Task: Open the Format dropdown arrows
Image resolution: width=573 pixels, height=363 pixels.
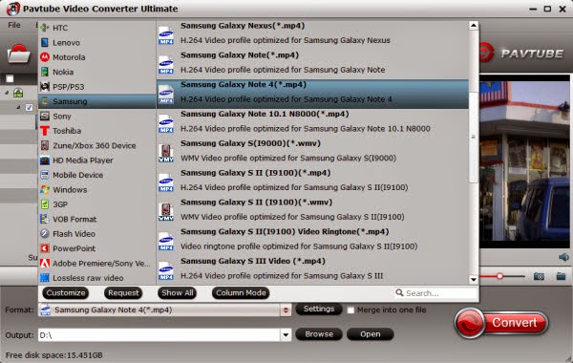Action: (286, 310)
